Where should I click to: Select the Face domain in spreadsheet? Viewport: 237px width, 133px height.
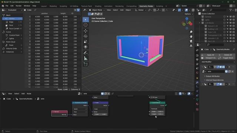pos(12,25)
